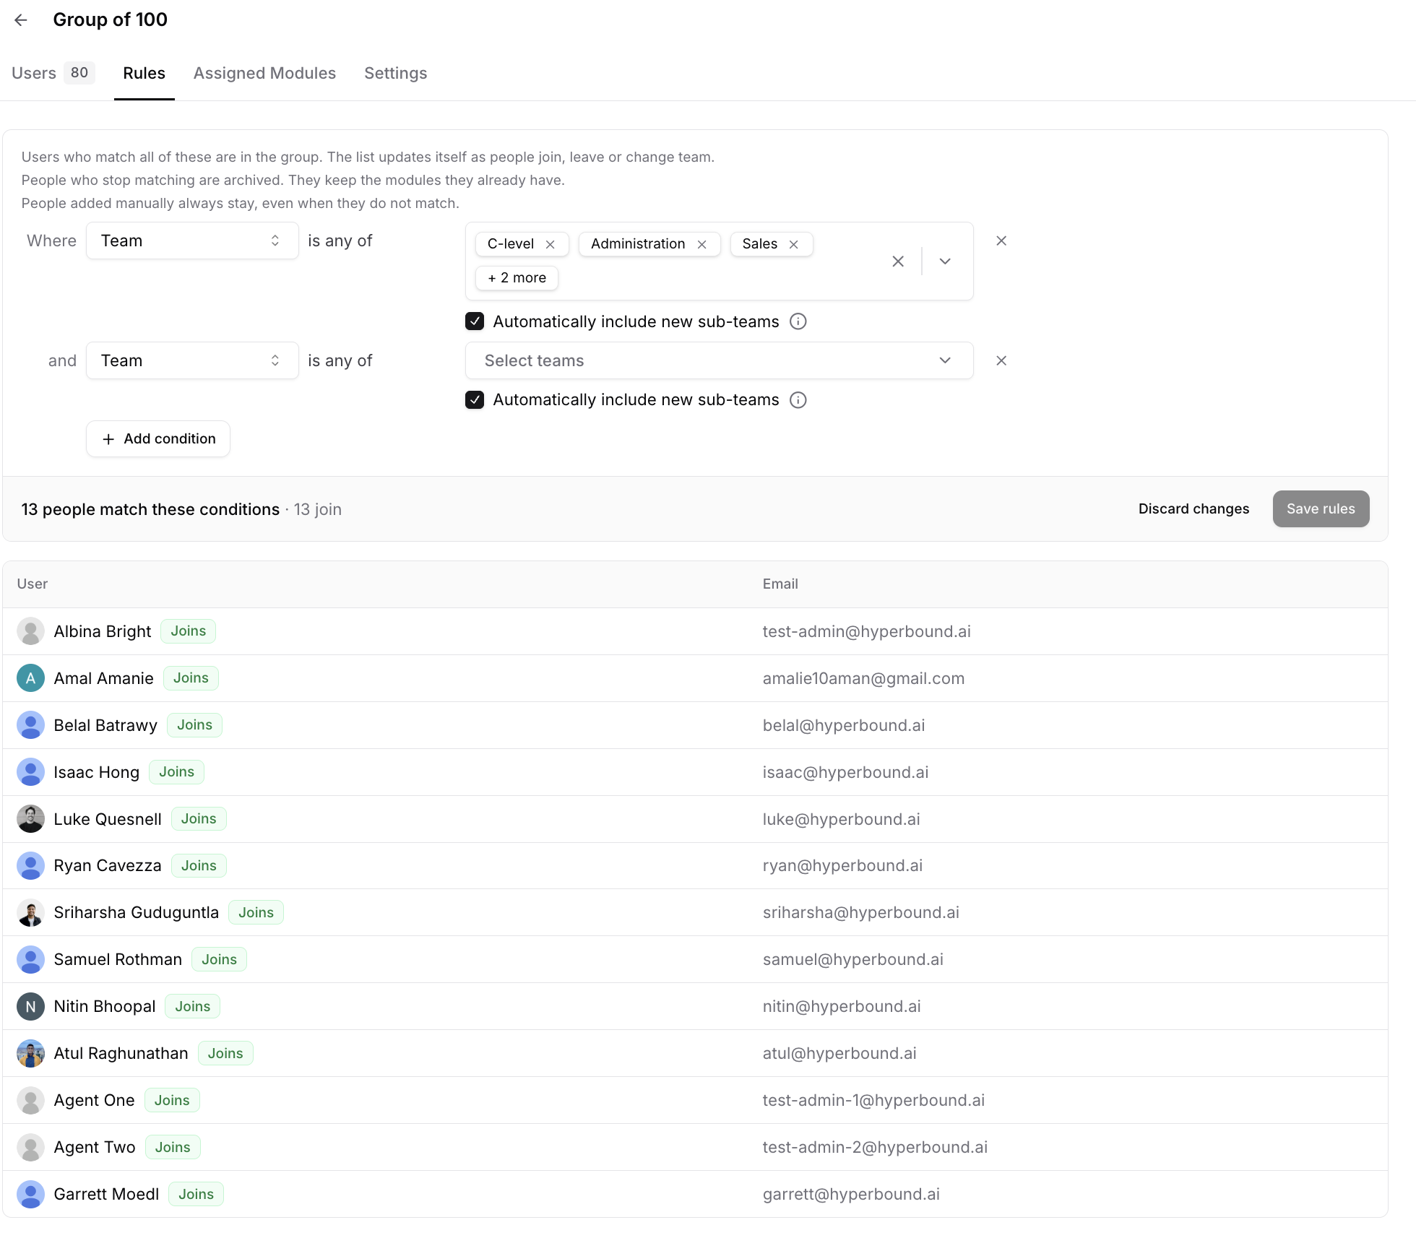Uncheck second 'Automatically include new sub-teams'
This screenshot has height=1238, width=1416.
[475, 400]
